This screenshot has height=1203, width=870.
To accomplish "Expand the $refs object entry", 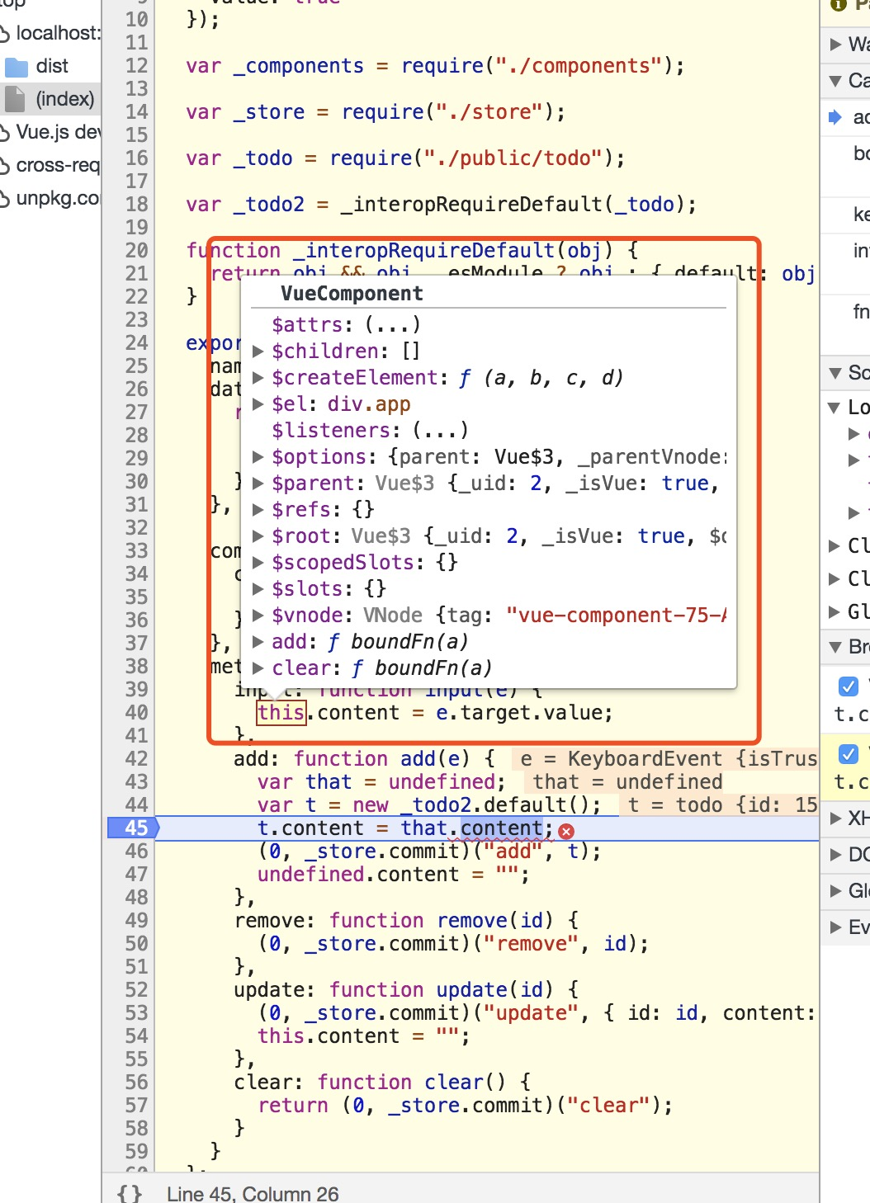I will coord(258,510).
